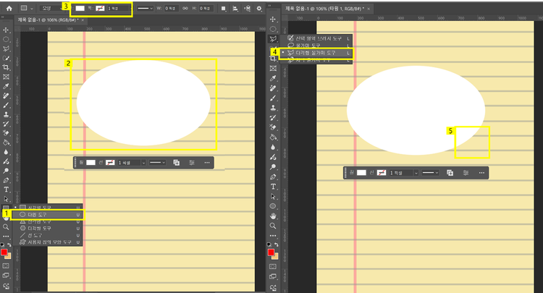Open the stroke type dropdown in the left contextual bar
543x293 pixels.
click(x=158, y=163)
